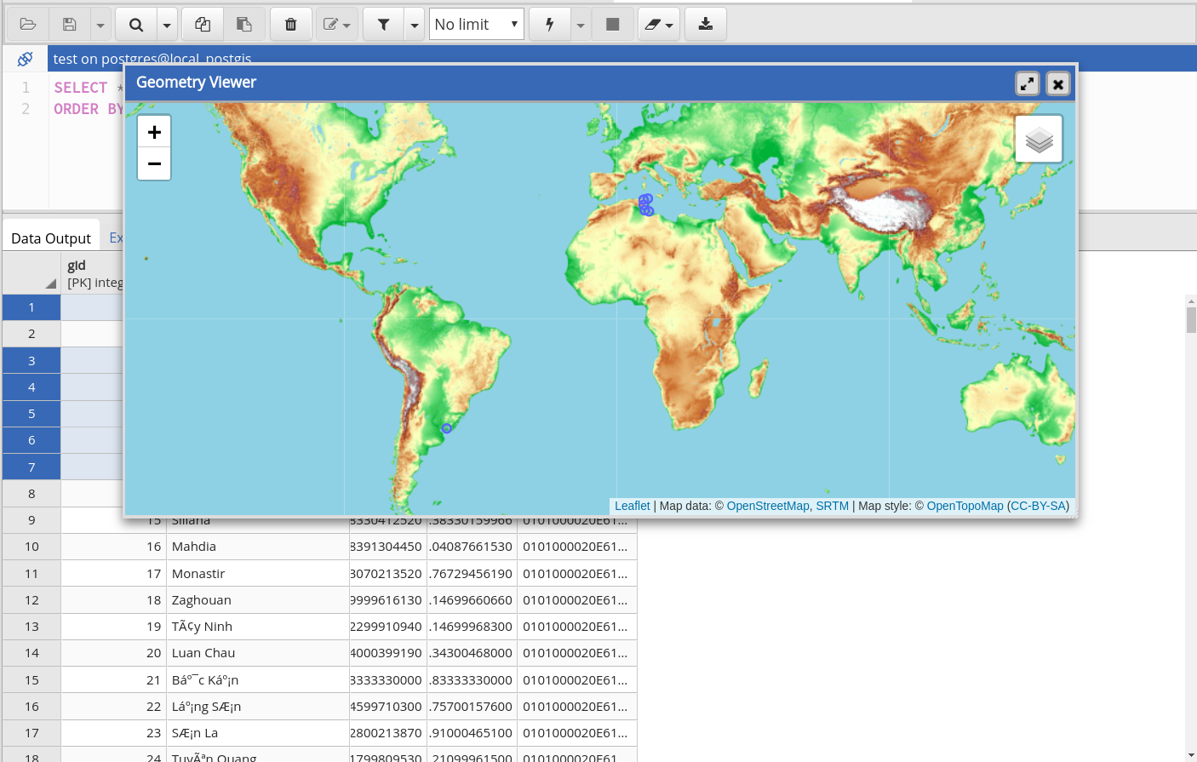The height and width of the screenshot is (762, 1197).
Task: Maximize the Geometry Viewer panel
Action: click(x=1028, y=83)
